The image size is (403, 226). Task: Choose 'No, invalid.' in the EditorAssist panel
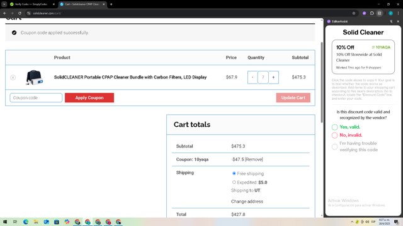click(x=334, y=136)
